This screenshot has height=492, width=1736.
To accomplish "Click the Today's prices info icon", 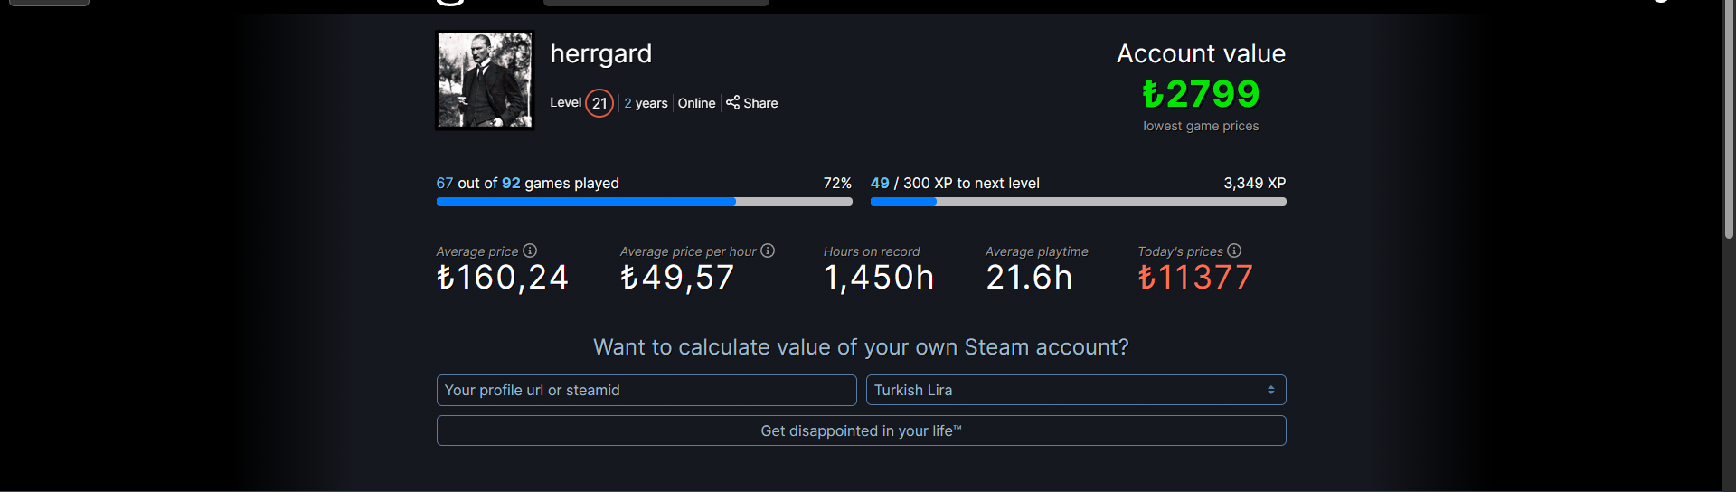I will (1234, 251).
